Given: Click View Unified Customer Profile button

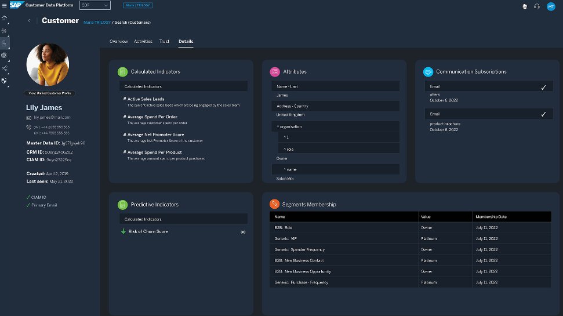Looking at the screenshot, I should tap(49, 93).
